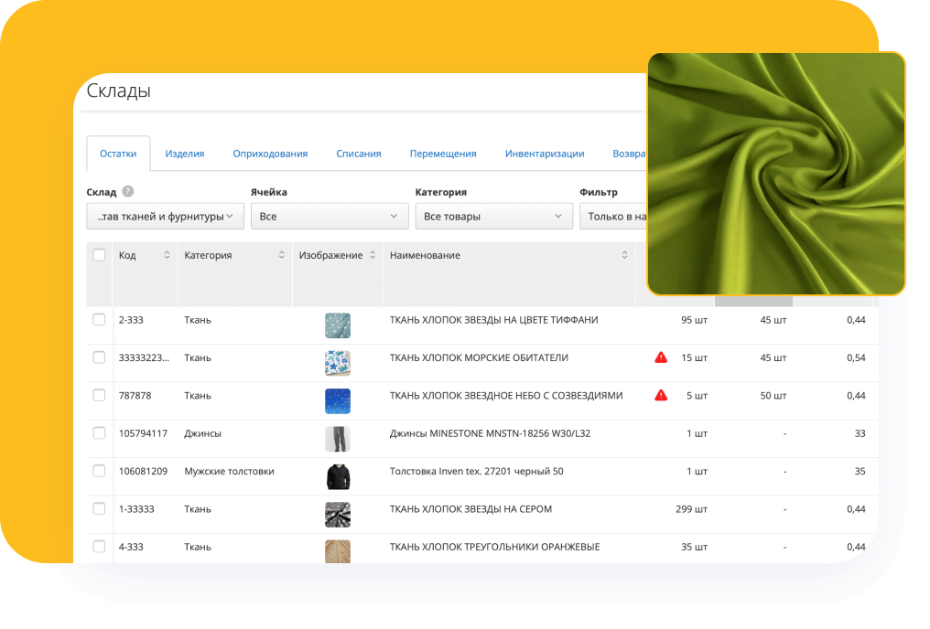This screenshot has width=930, height=629.
Task: Click Толстовка Inven tex. product name
Action: pyautogui.click(x=476, y=472)
